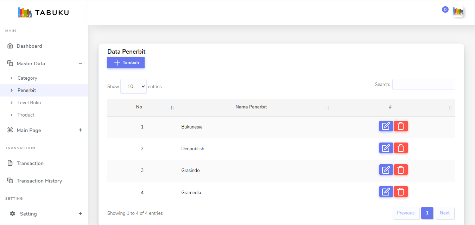Go to Dashboard in sidebar
475x225 pixels.
(x=29, y=46)
